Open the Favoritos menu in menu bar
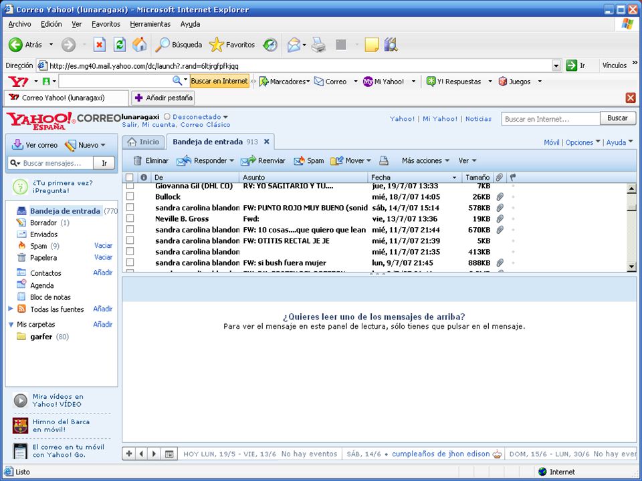The width and height of the screenshot is (642, 481). pyautogui.click(x=106, y=24)
